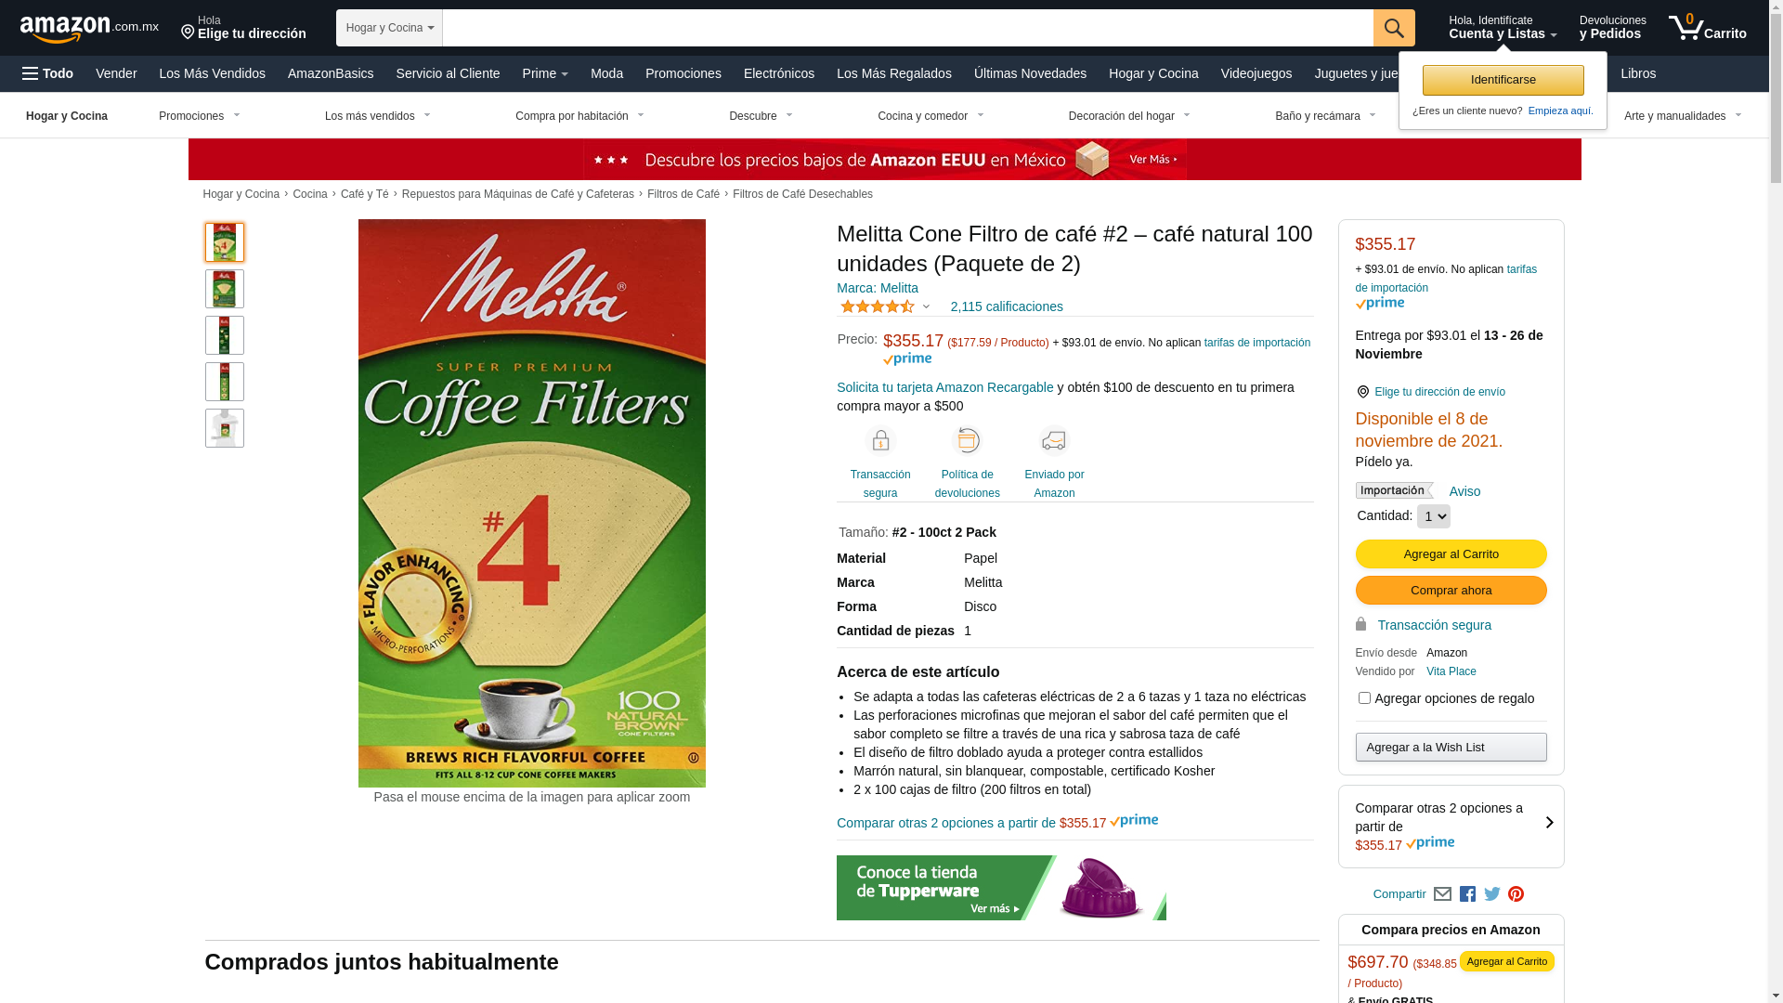1783x1003 pixels.
Task: Share this product via Facebook icon
Action: tap(1467, 894)
